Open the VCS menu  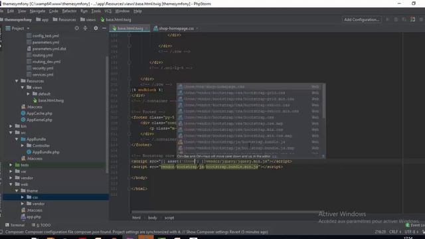point(108,11)
